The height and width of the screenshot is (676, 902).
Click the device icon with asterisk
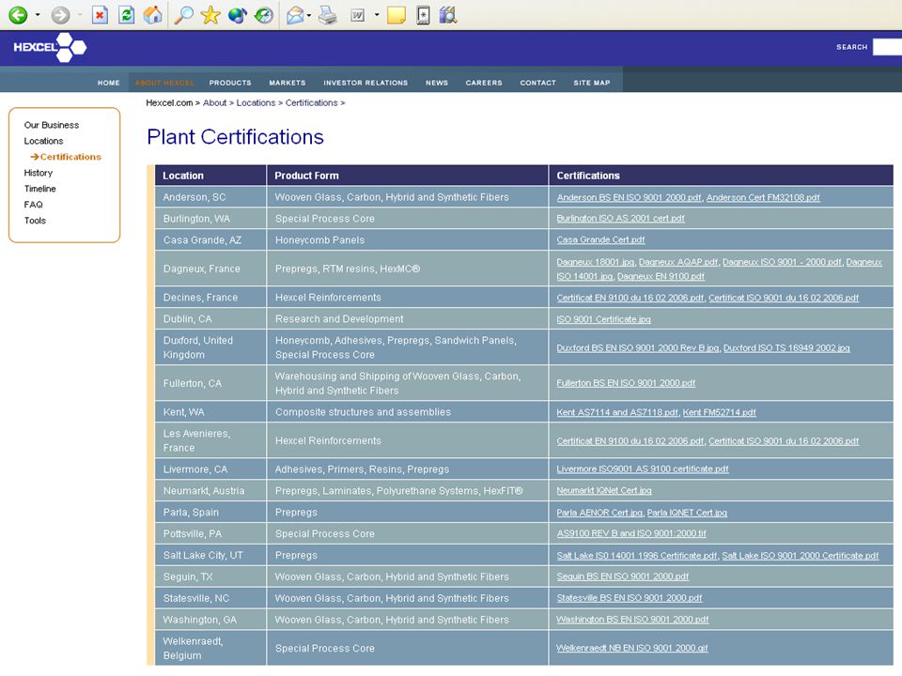pyautogui.click(x=424, y=15)
